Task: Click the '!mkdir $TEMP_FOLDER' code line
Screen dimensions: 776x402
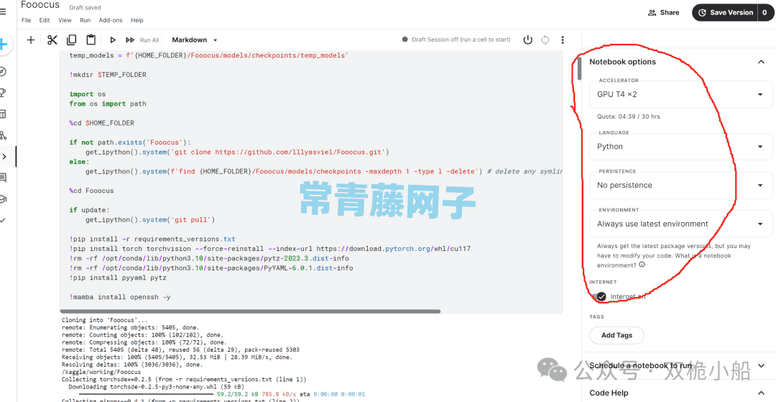Action: click(108, 75)
